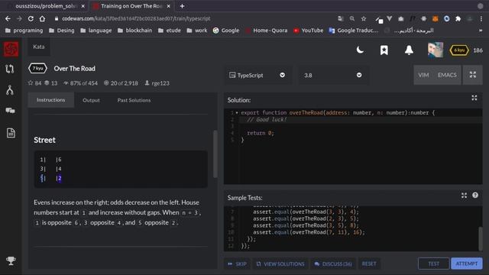Click the codewars.com address bar

click(136, 18)
